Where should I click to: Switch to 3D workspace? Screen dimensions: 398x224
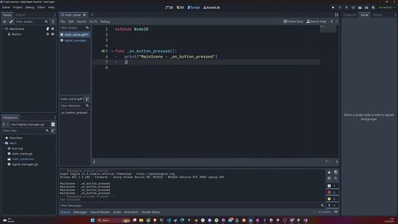[x=180, y=7]
